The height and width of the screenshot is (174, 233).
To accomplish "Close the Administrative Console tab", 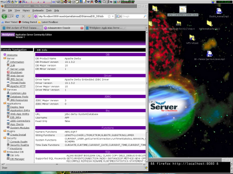I will 82,28.
